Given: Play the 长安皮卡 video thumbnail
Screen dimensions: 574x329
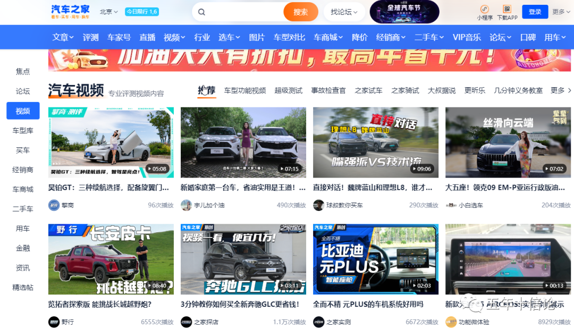Looking at the screenshot, I should (x=111, y=259).
